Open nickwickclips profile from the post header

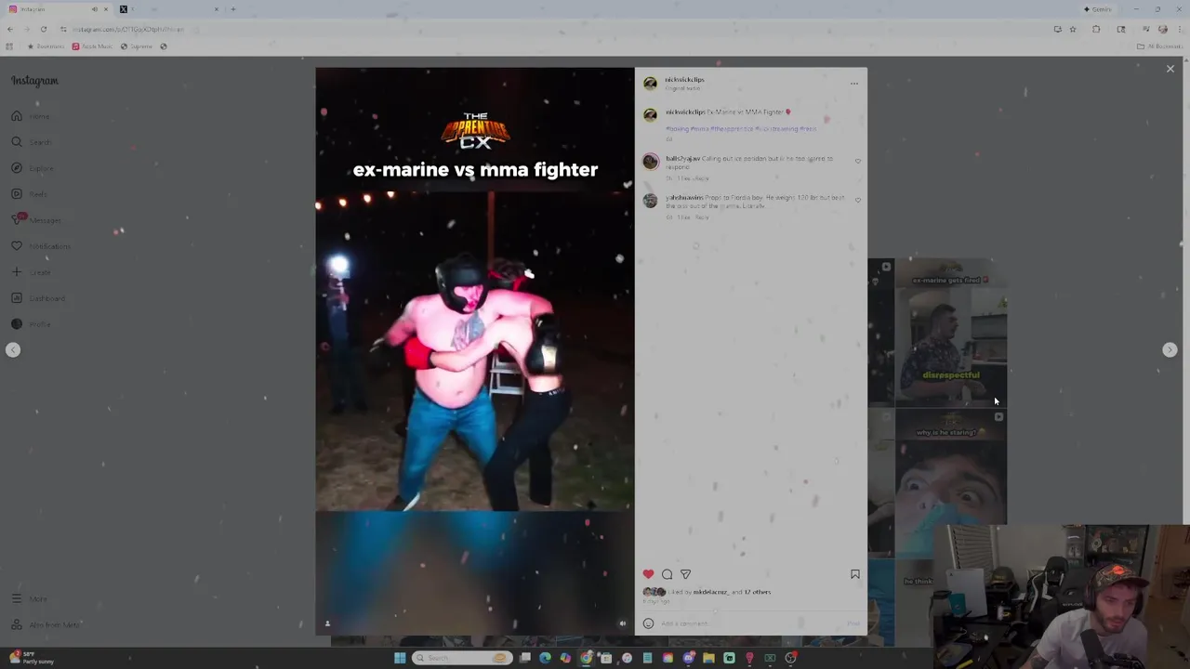(x=684, y=79)
